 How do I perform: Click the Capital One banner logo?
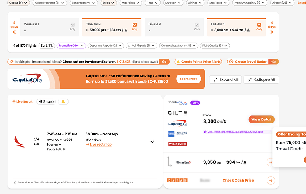[27, 79]
